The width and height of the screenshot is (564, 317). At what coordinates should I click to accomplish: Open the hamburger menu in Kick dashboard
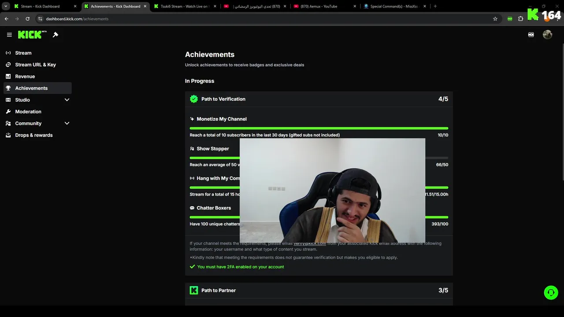9,35
